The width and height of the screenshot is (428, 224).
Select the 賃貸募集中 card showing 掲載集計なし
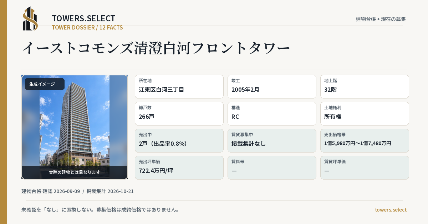(272, 140)
